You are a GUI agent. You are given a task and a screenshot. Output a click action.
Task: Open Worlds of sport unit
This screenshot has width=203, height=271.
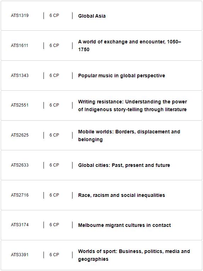coord(134,255)
